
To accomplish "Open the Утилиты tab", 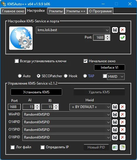I will pyautogui.click(x=56, y=11).
